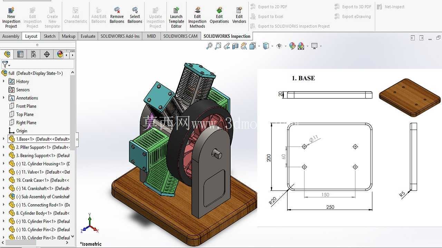Select the FeatureManager design tree tab
This screenshot has height=248, width=442.
pyautogui.click(x=7, y=54)
